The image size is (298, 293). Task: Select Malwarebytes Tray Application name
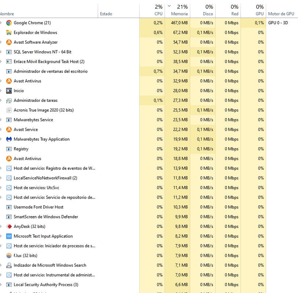[42, 139]
